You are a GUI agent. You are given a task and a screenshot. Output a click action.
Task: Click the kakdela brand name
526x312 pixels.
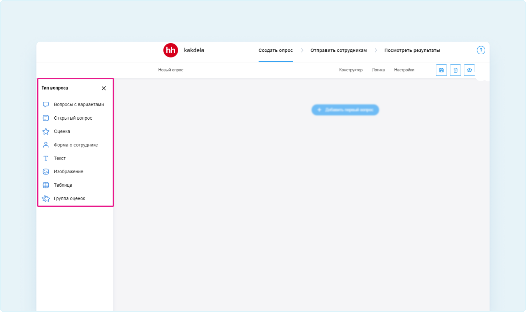pyautogui.click(x=194, y=50)
